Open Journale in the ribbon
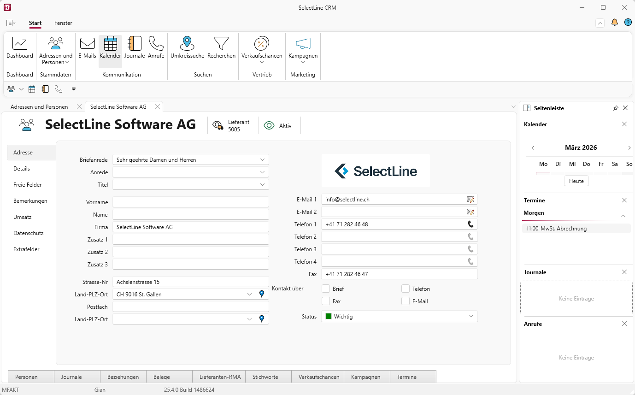 pos(135,48)
